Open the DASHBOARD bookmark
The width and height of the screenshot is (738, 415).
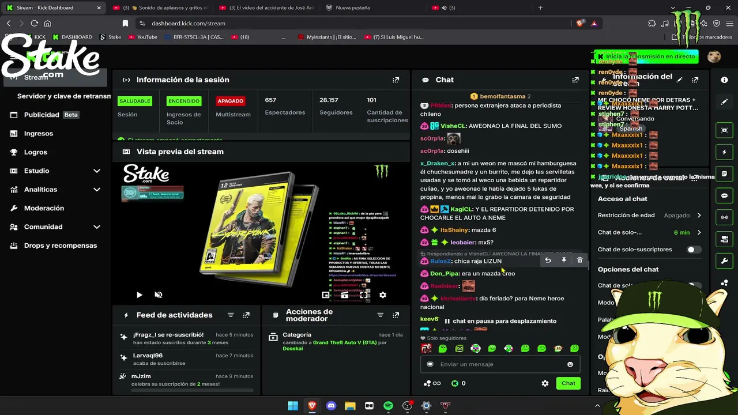73,37
